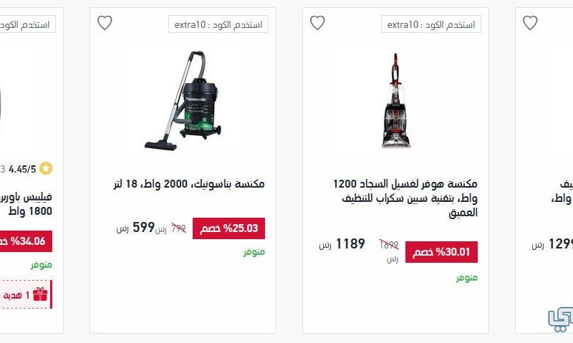The height and width of the screenshot is (343, 573).
Task: Click the 4.45/5 rating text
Action: [x=22, y=169]
